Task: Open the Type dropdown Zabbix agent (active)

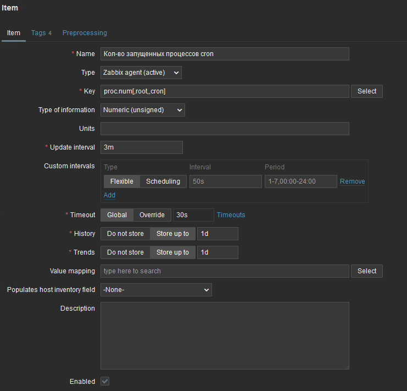Action: (141, 73)
